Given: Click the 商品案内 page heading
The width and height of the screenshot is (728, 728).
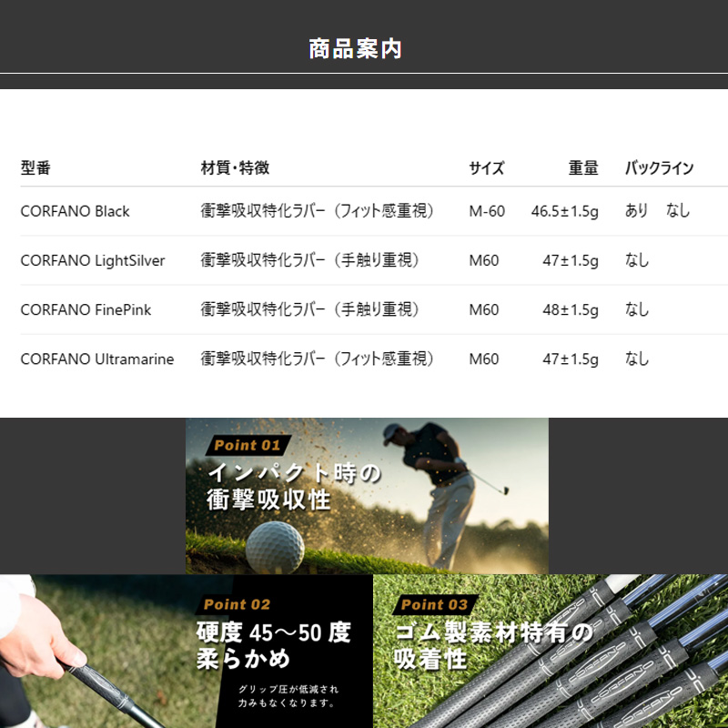Looking at the screenshot, I should (355, 49).
